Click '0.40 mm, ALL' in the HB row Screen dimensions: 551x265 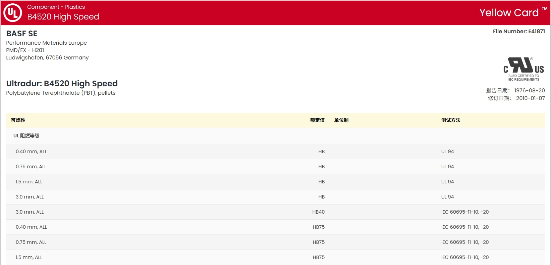pos(31,151)
